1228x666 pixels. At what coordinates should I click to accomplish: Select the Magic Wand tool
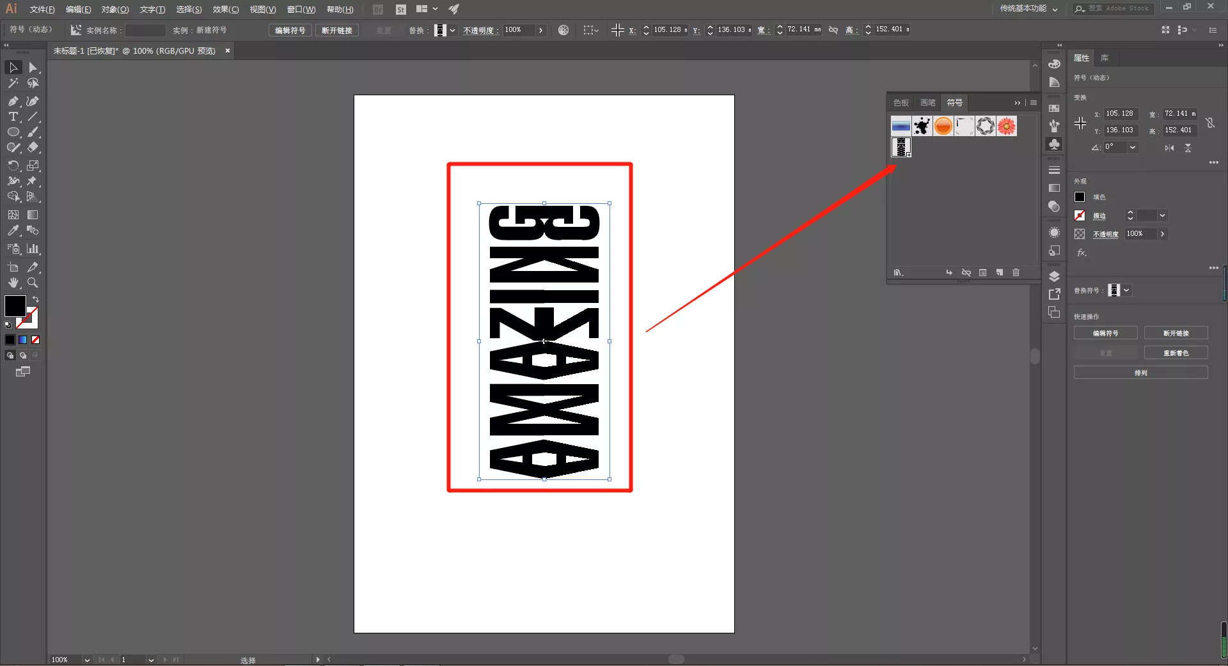13,84
